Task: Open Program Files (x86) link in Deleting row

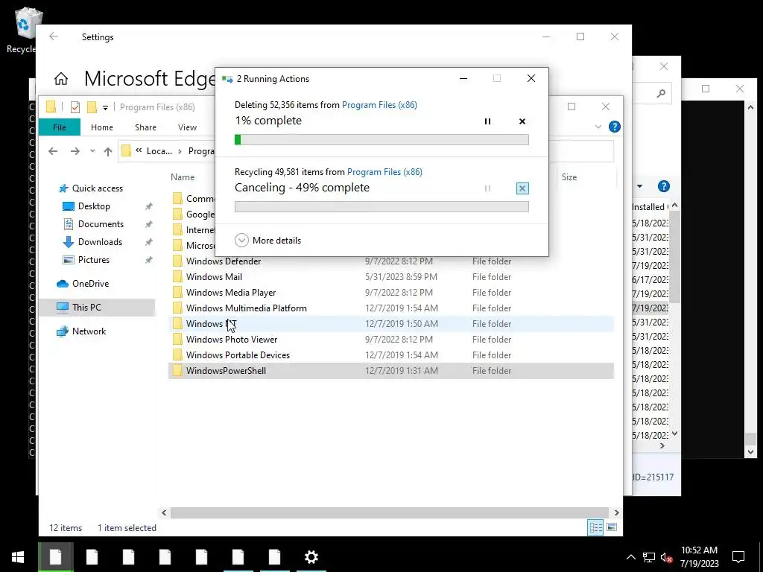Action: tap(379, 105)
